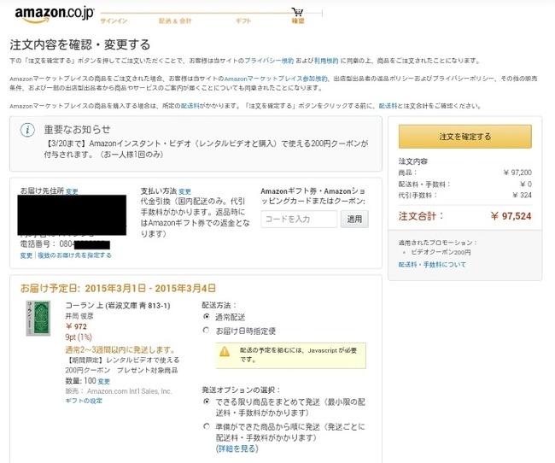The height and width of the screenshot is (463, 555).
Task: Click 変更 link beside 数量 100
Action: (x=103, y=382)
